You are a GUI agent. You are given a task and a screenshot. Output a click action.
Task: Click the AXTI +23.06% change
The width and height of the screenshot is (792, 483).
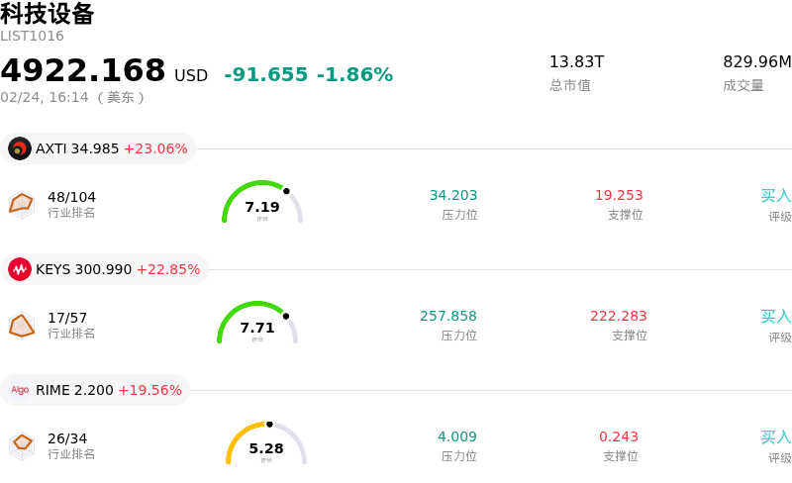pos(155,148)
